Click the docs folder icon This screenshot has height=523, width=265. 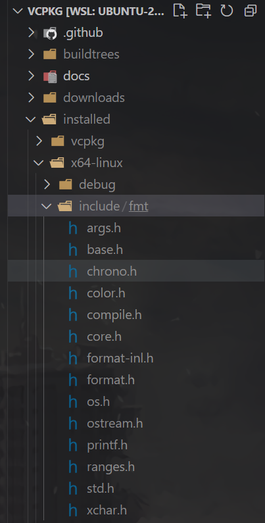coord(50,76)
